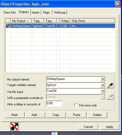Viewport: 122px width, 135px height.
Task: Click the eyedropper beside Targets entities named
Action: (x=110, y=85)
